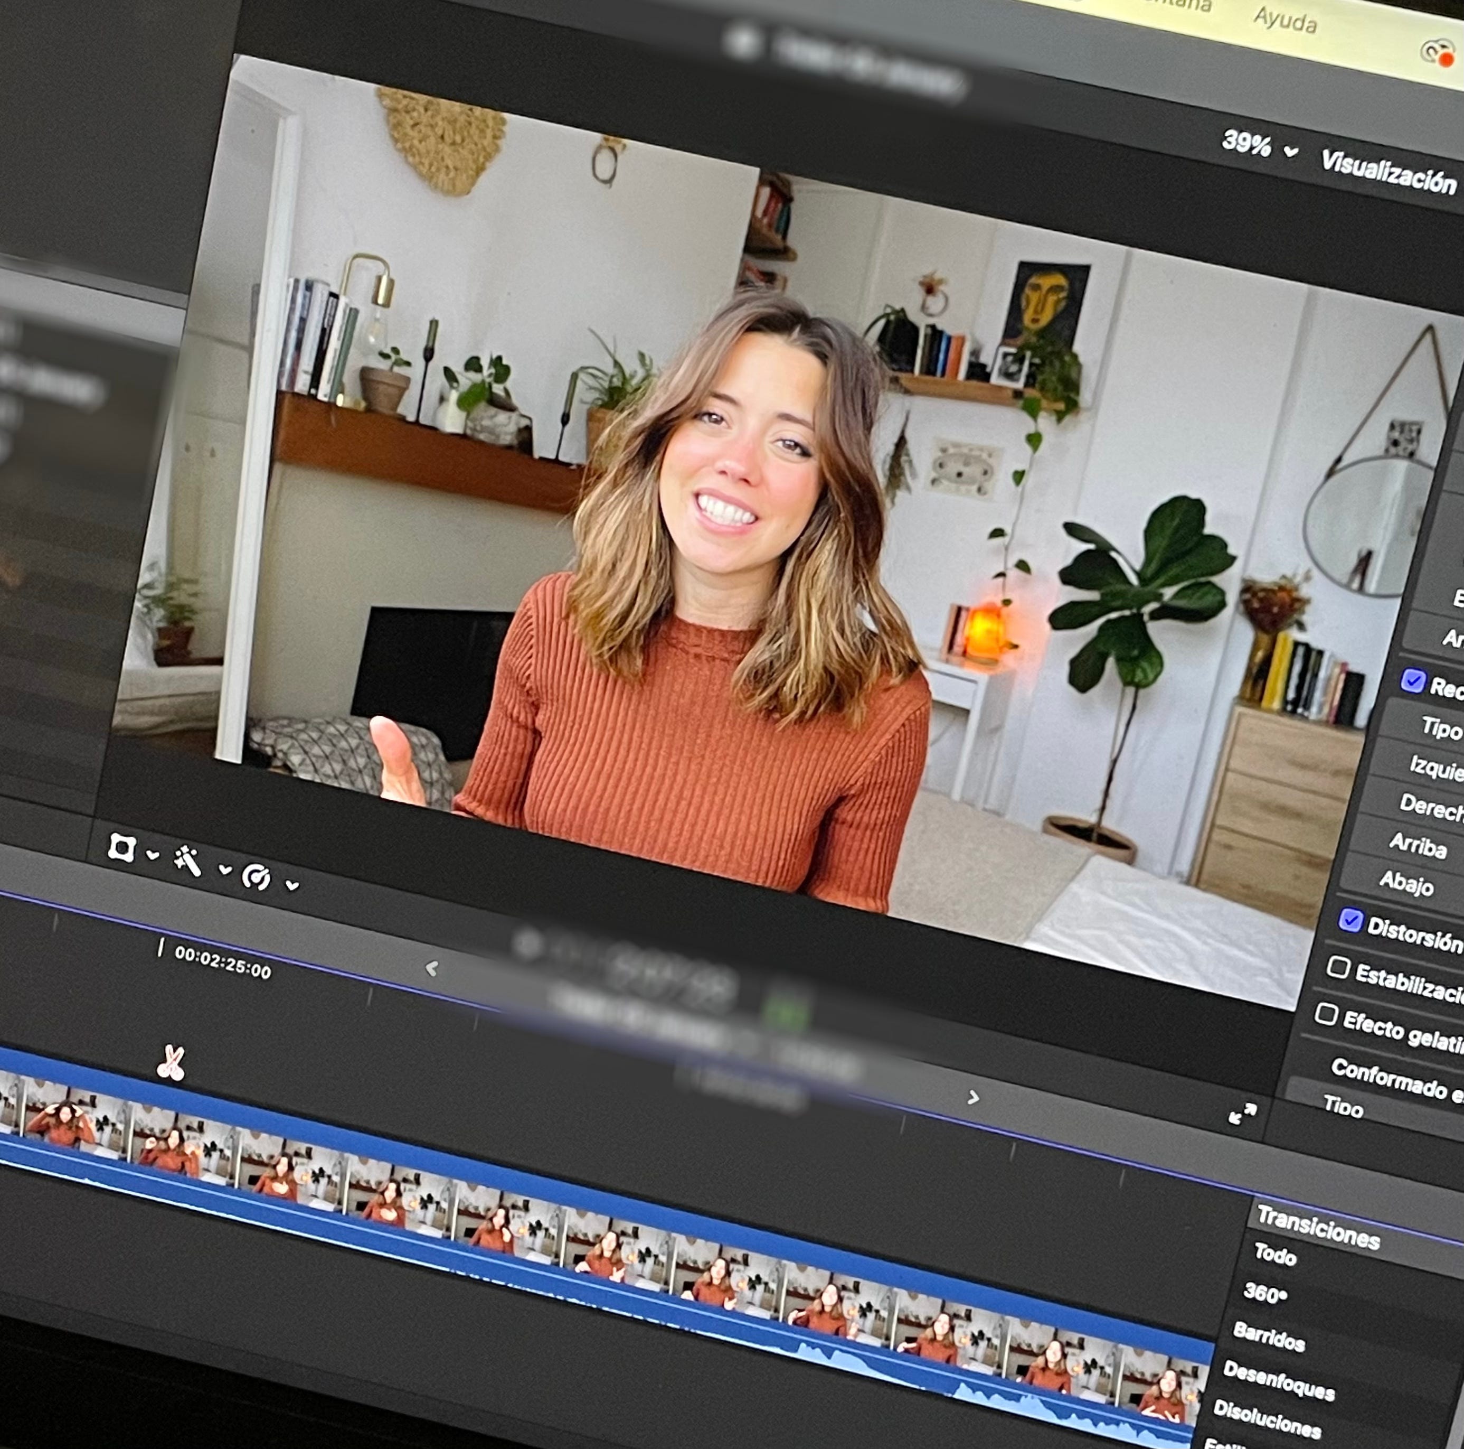Go back in timeline history arrow
This screenshot has width=1464, height=1449.
[432, 968]
